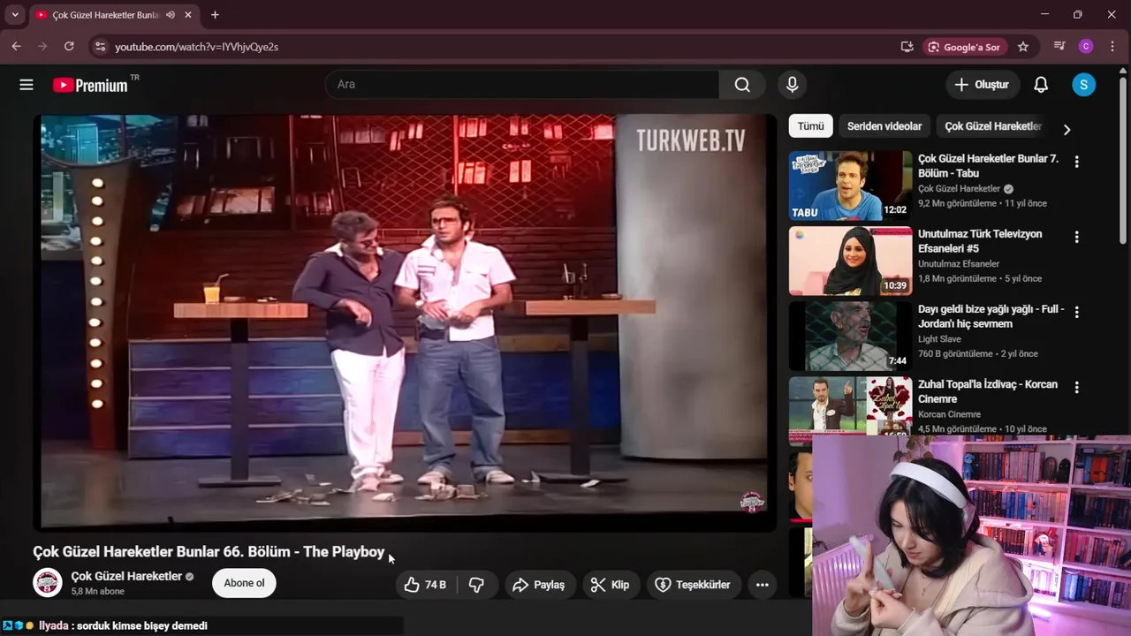1131x636 pixels.
Task: Dislike the video with the thumbs-down icon
Action: click(x=476, y=585)
